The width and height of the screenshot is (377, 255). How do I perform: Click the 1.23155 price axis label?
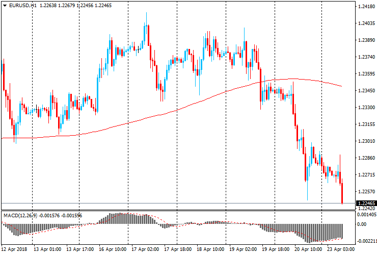point(366,124)
